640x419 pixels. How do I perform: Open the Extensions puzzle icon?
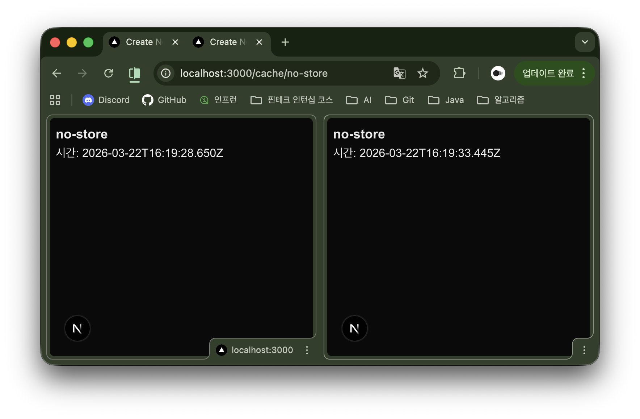click(x=459, y=73)
